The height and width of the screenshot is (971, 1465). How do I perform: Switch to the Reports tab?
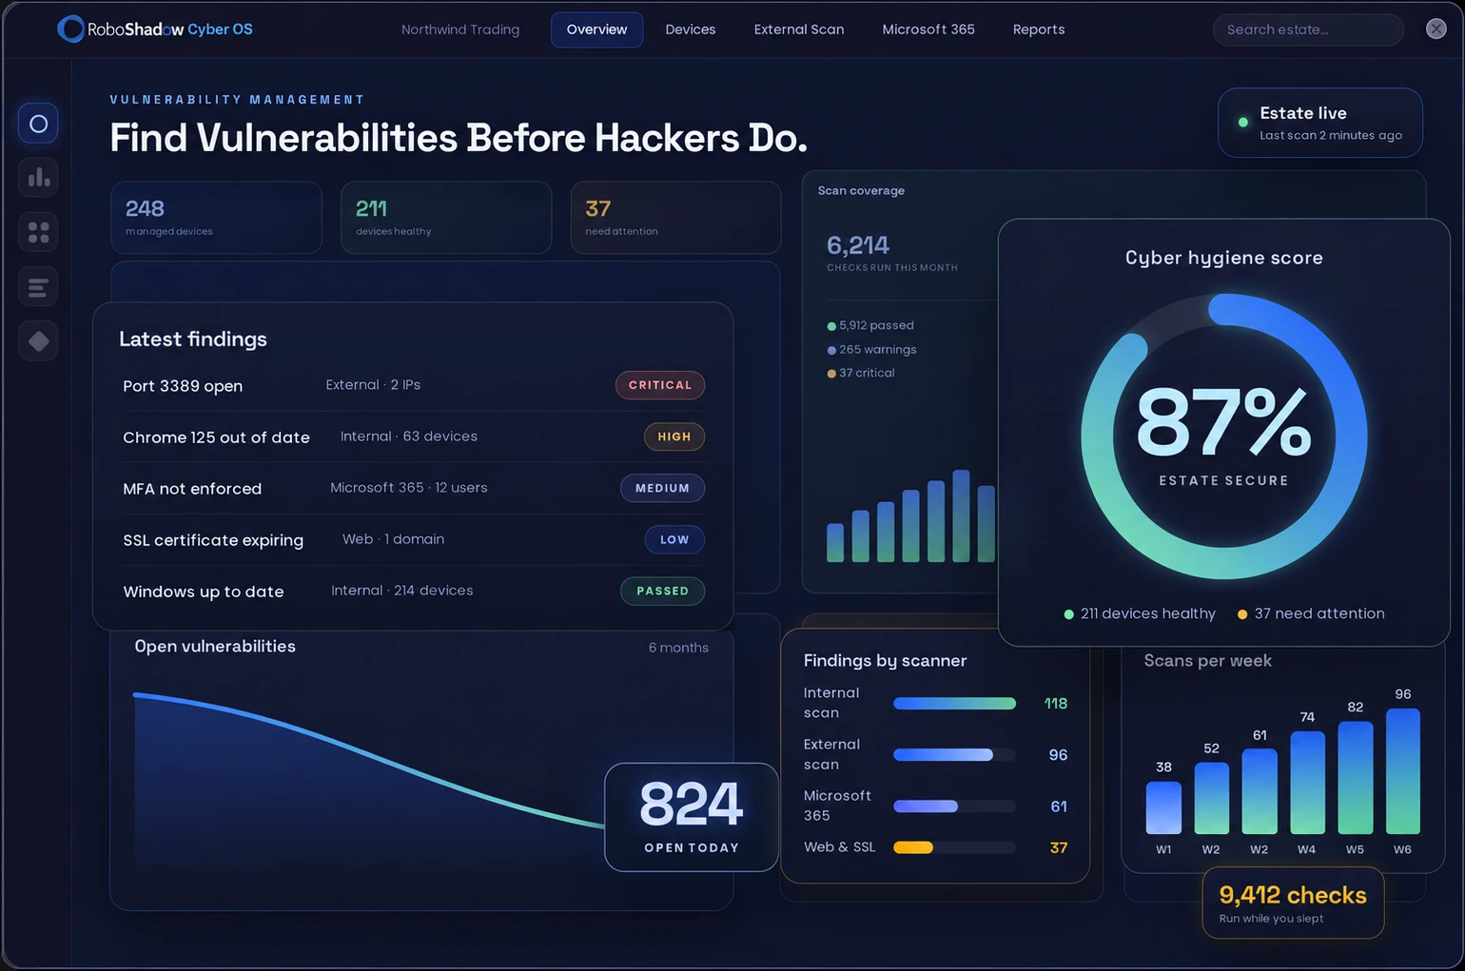1039,29
